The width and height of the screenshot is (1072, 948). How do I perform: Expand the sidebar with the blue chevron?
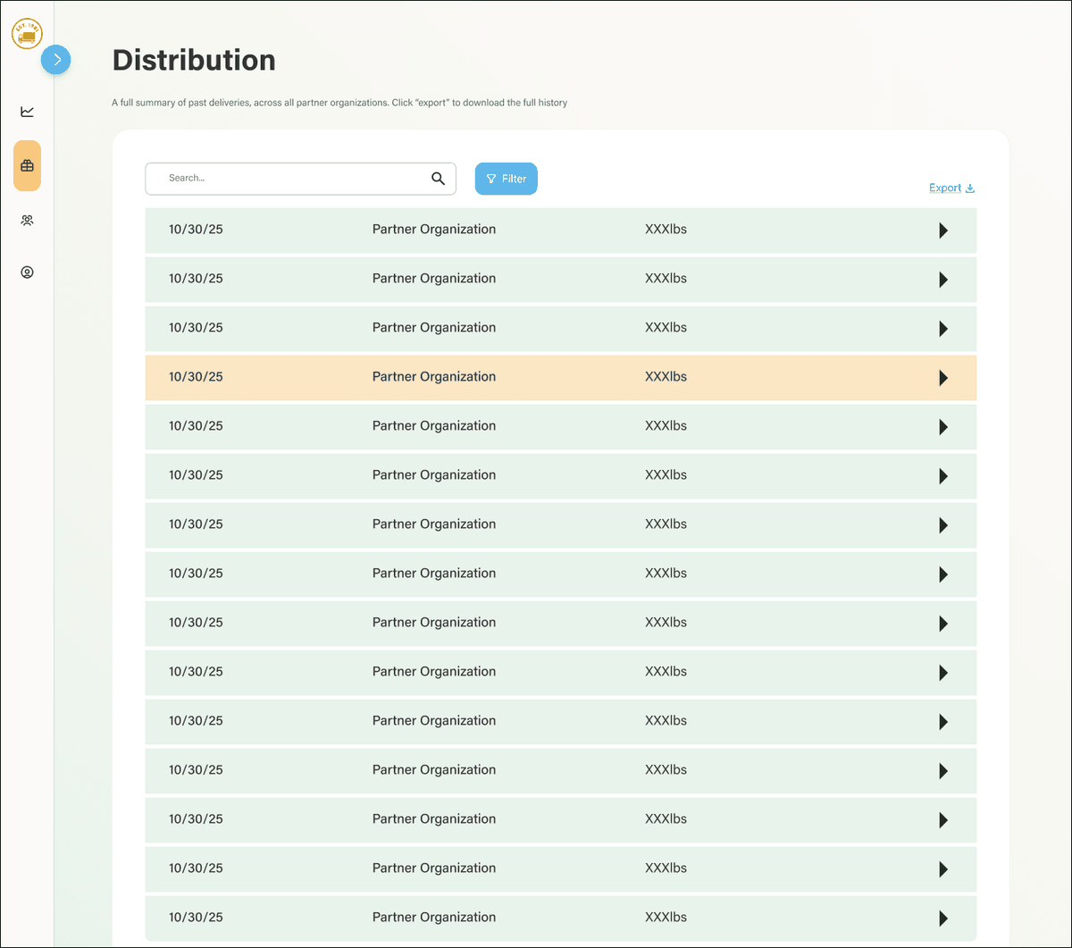(x=56, y=60)
